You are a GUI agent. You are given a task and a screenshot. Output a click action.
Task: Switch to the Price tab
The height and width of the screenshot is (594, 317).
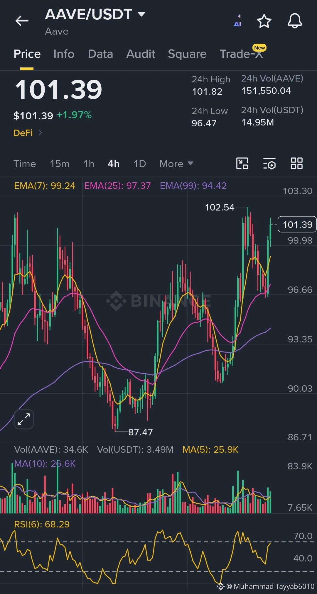pyautogui.click(x=27, y=54)
